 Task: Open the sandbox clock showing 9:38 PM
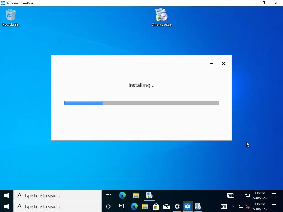click(x=259, y=195)
